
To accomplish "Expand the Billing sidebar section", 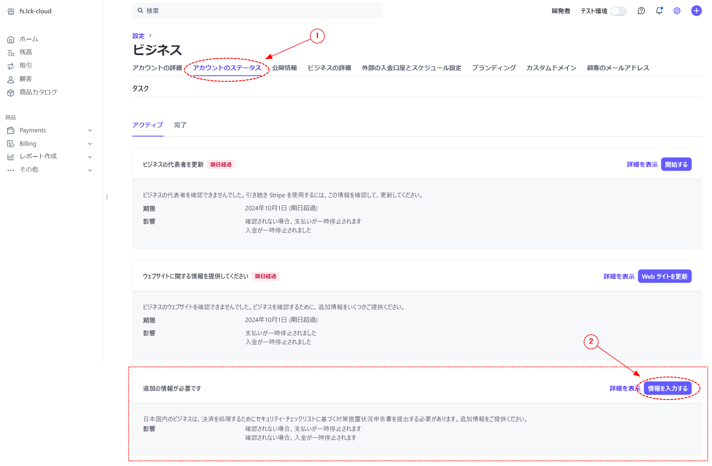I will [90, 144].
